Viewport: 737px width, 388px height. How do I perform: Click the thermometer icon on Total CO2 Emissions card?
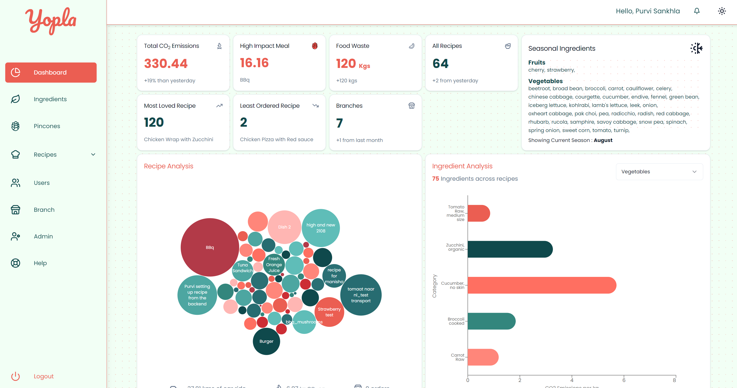click(x=219, y=46)
